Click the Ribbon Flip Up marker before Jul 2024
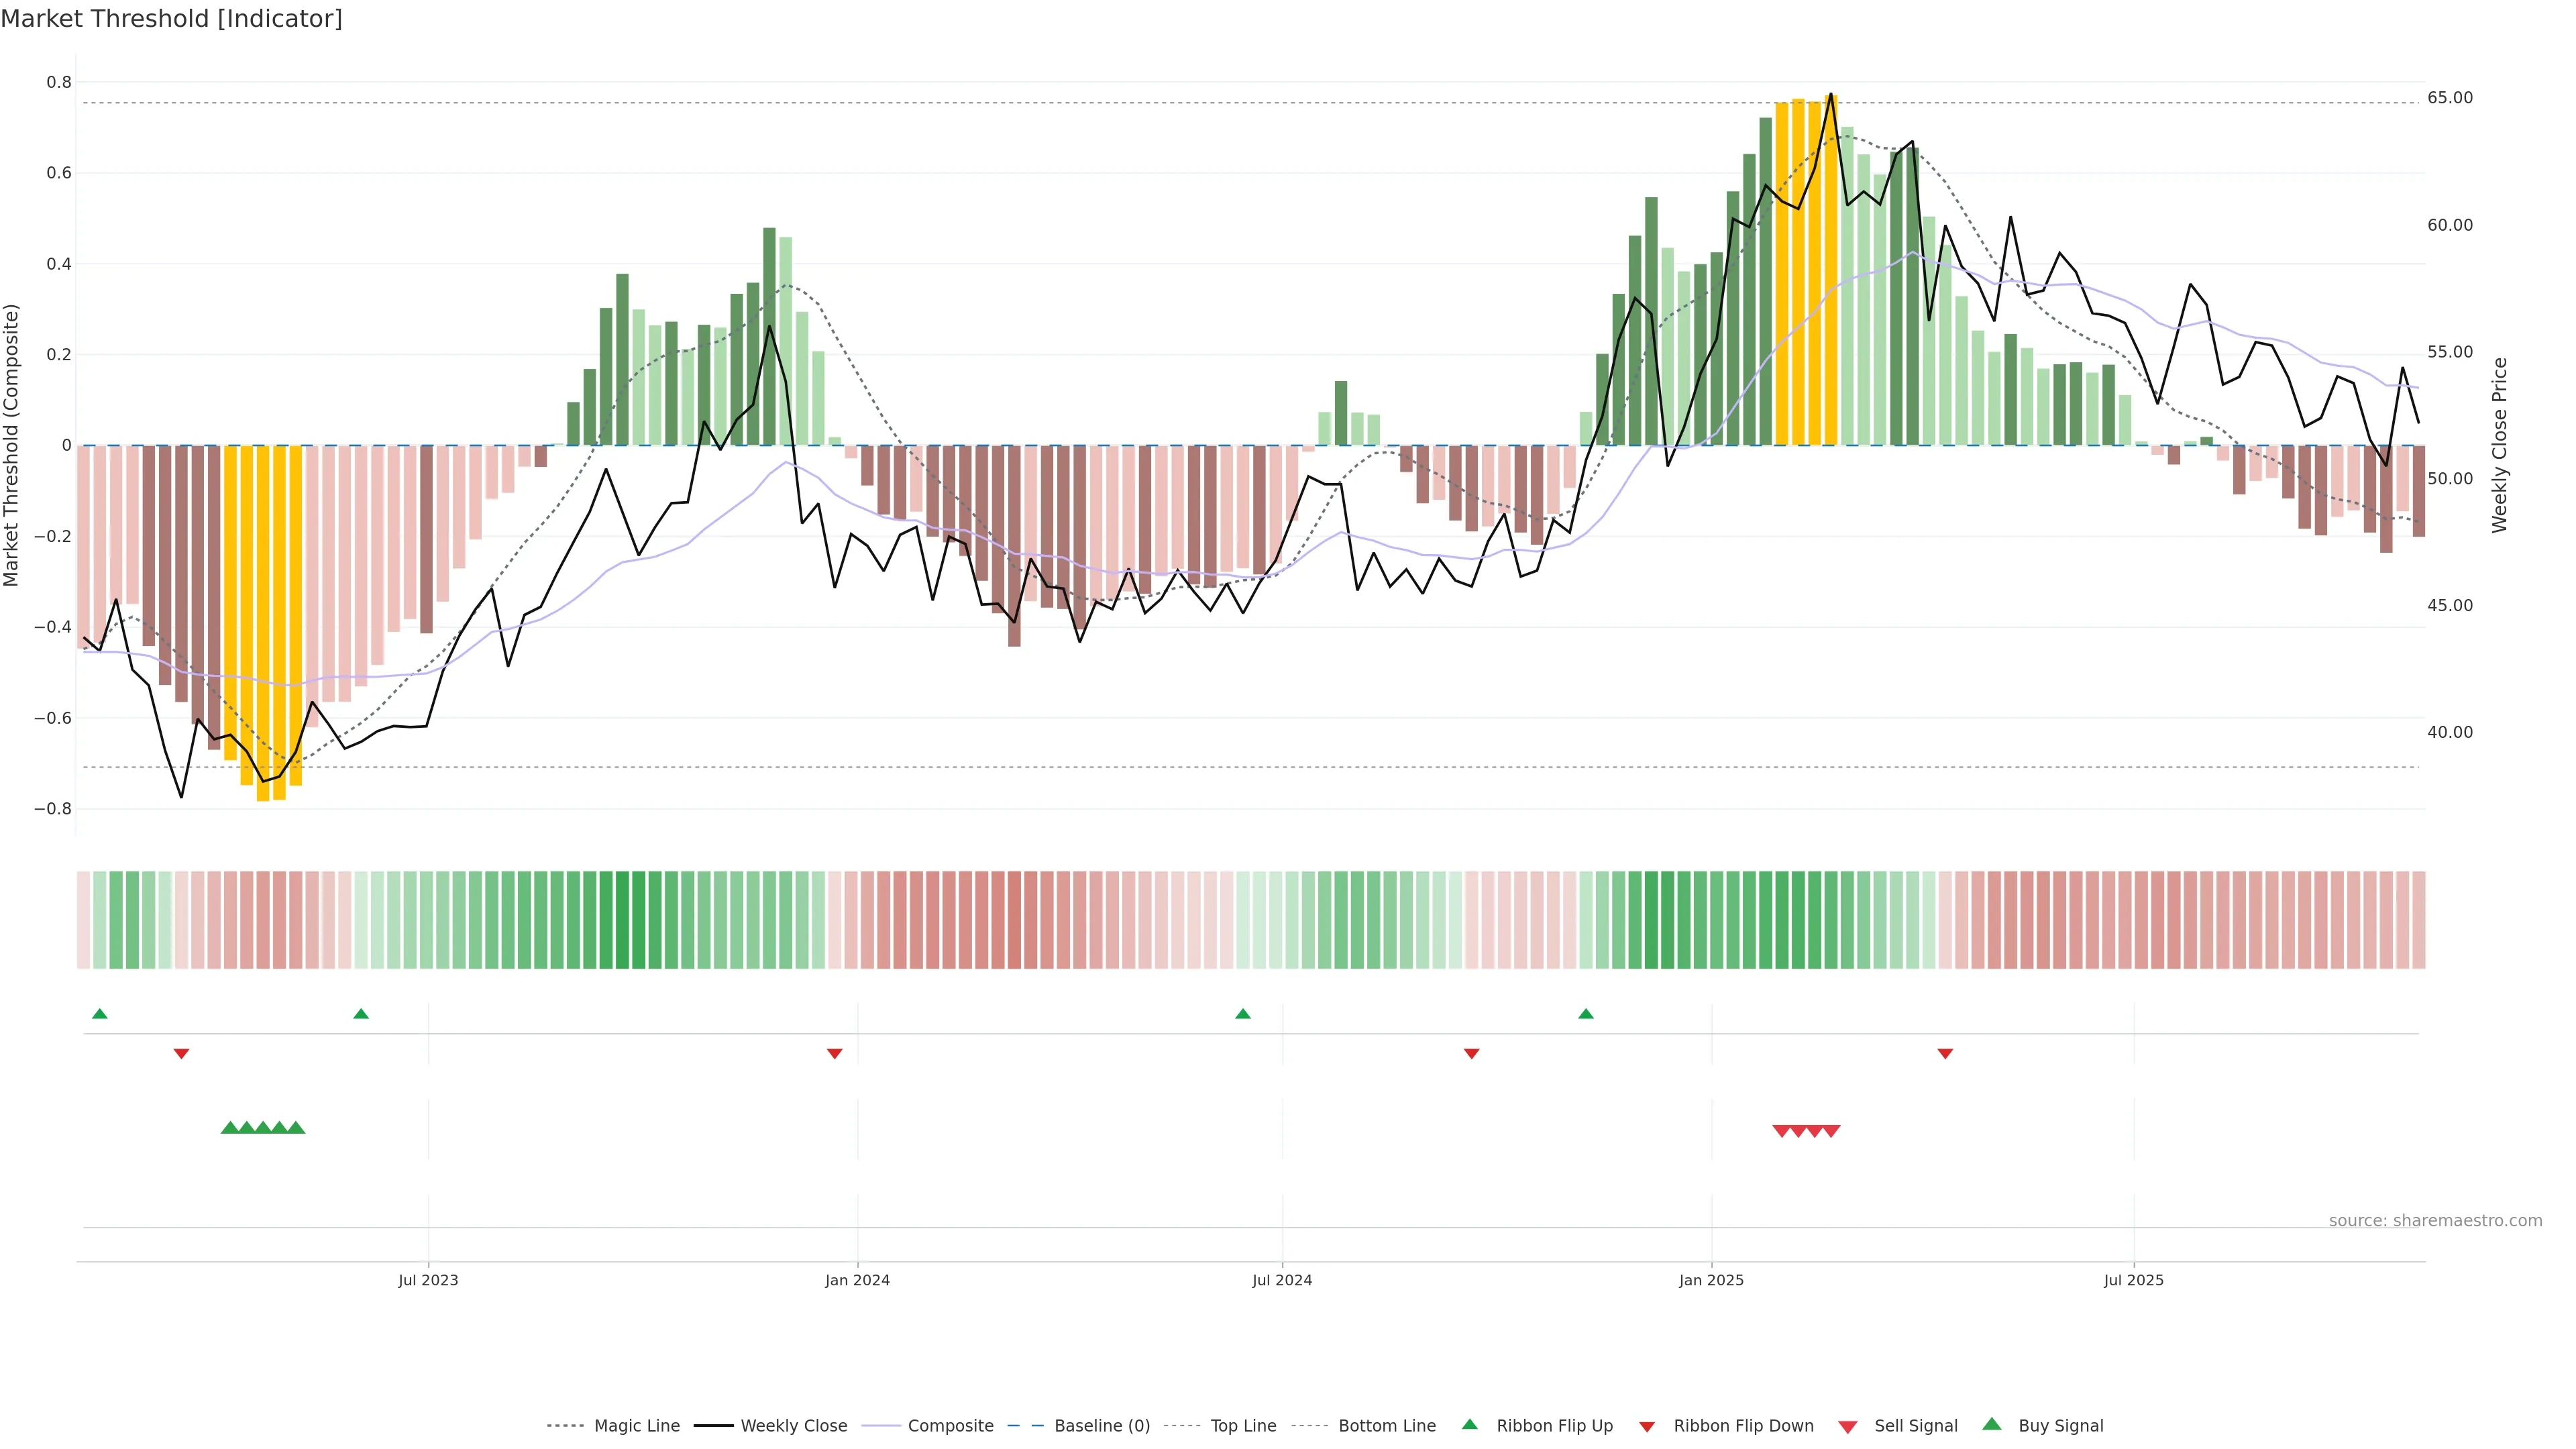The image size is (2576, 1449). pos(1243,1014)
